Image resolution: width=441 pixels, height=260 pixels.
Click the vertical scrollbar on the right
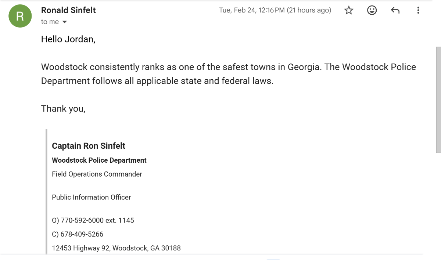(x=438, y=99)
